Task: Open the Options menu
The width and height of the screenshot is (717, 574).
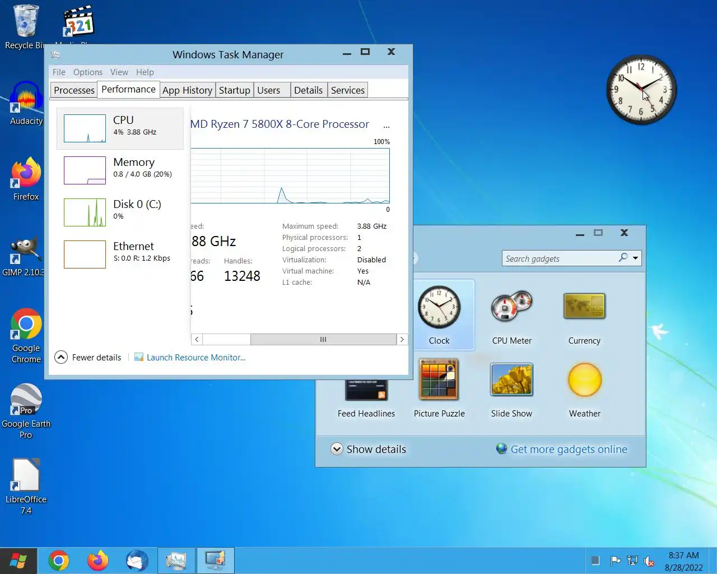Action: point(88,72)
